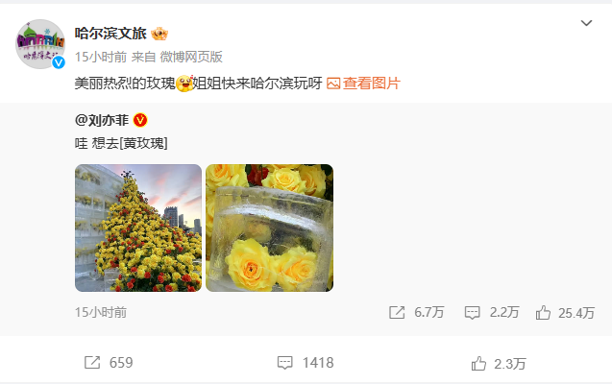Open @刘亦菲 profile link

(x=102, y=120)
